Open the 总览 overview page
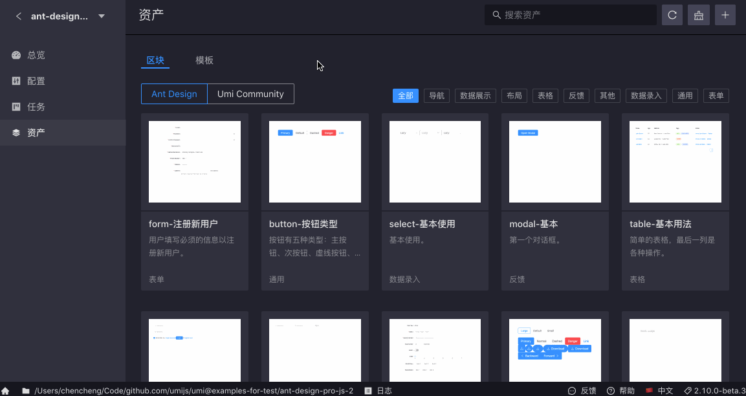746x396 pixels. tap(63, 55)
